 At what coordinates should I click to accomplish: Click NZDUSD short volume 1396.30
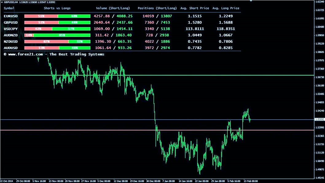point(103,42)
